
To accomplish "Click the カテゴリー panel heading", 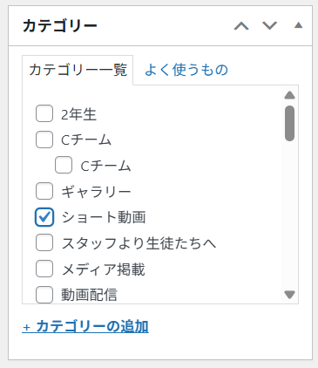I will coord(60,25).
